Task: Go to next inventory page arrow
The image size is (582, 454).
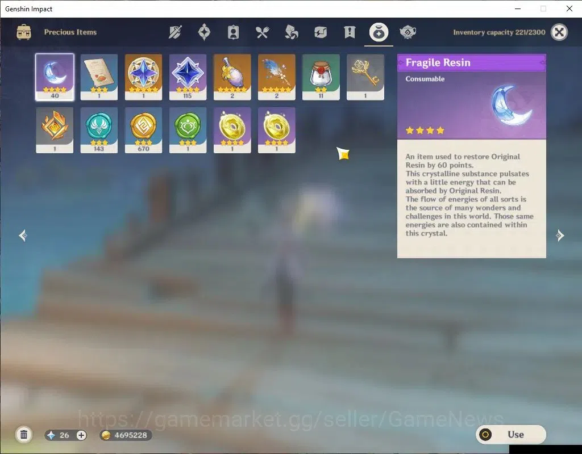Action: [560, 236]
